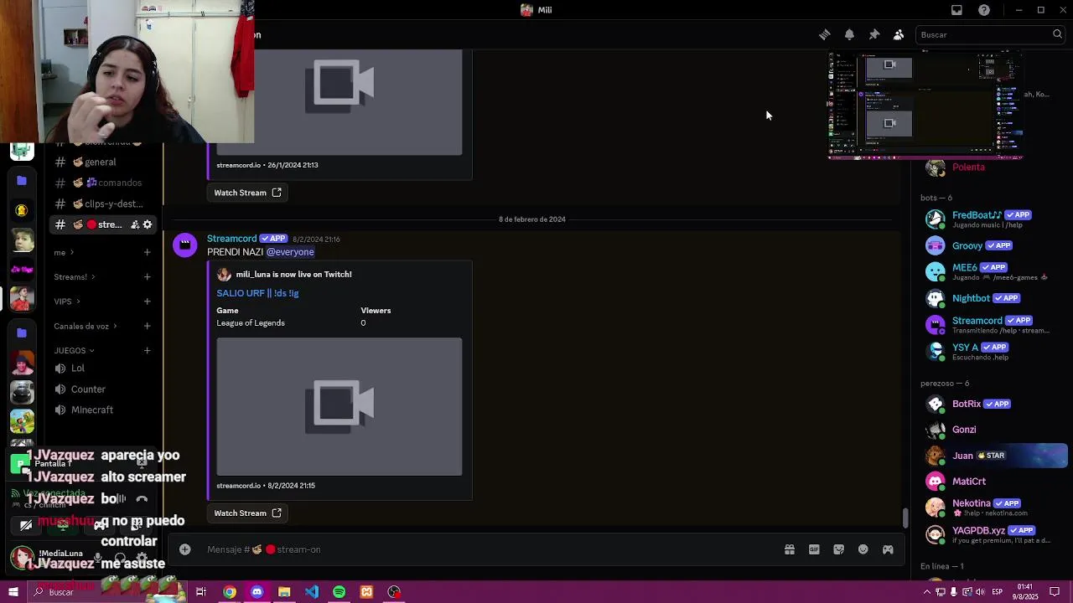Image resolution: width=1073 pixels, height=603 pixels.
Task: Click the chat vertical scrollbar thumb
Action: [905, 518]
